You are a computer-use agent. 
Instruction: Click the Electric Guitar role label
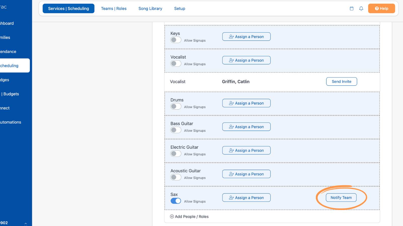[x=184, y=147]
